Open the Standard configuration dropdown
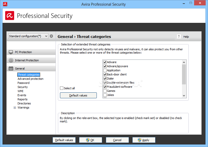This screenshot has width=208, height=147. [x=28, y=36]
